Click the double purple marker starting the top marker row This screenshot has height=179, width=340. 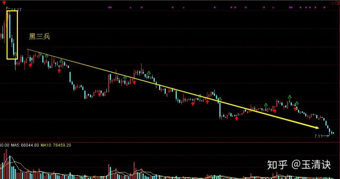pyautogui.click(x=110, y=8)
